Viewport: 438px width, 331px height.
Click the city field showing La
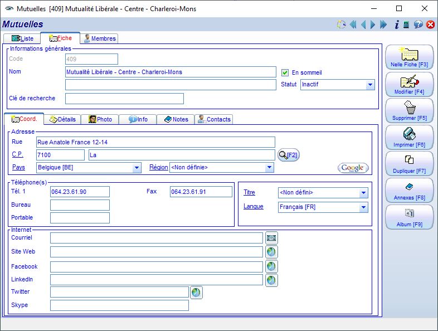click(182, 155)
